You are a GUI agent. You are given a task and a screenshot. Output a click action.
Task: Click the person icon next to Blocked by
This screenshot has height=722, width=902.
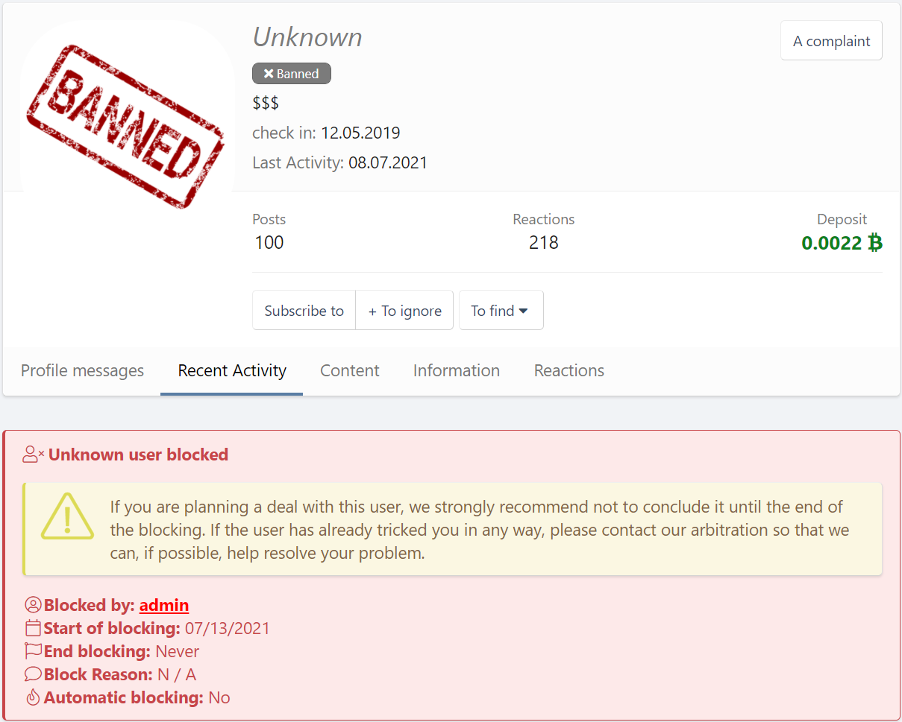coord(32,604)
